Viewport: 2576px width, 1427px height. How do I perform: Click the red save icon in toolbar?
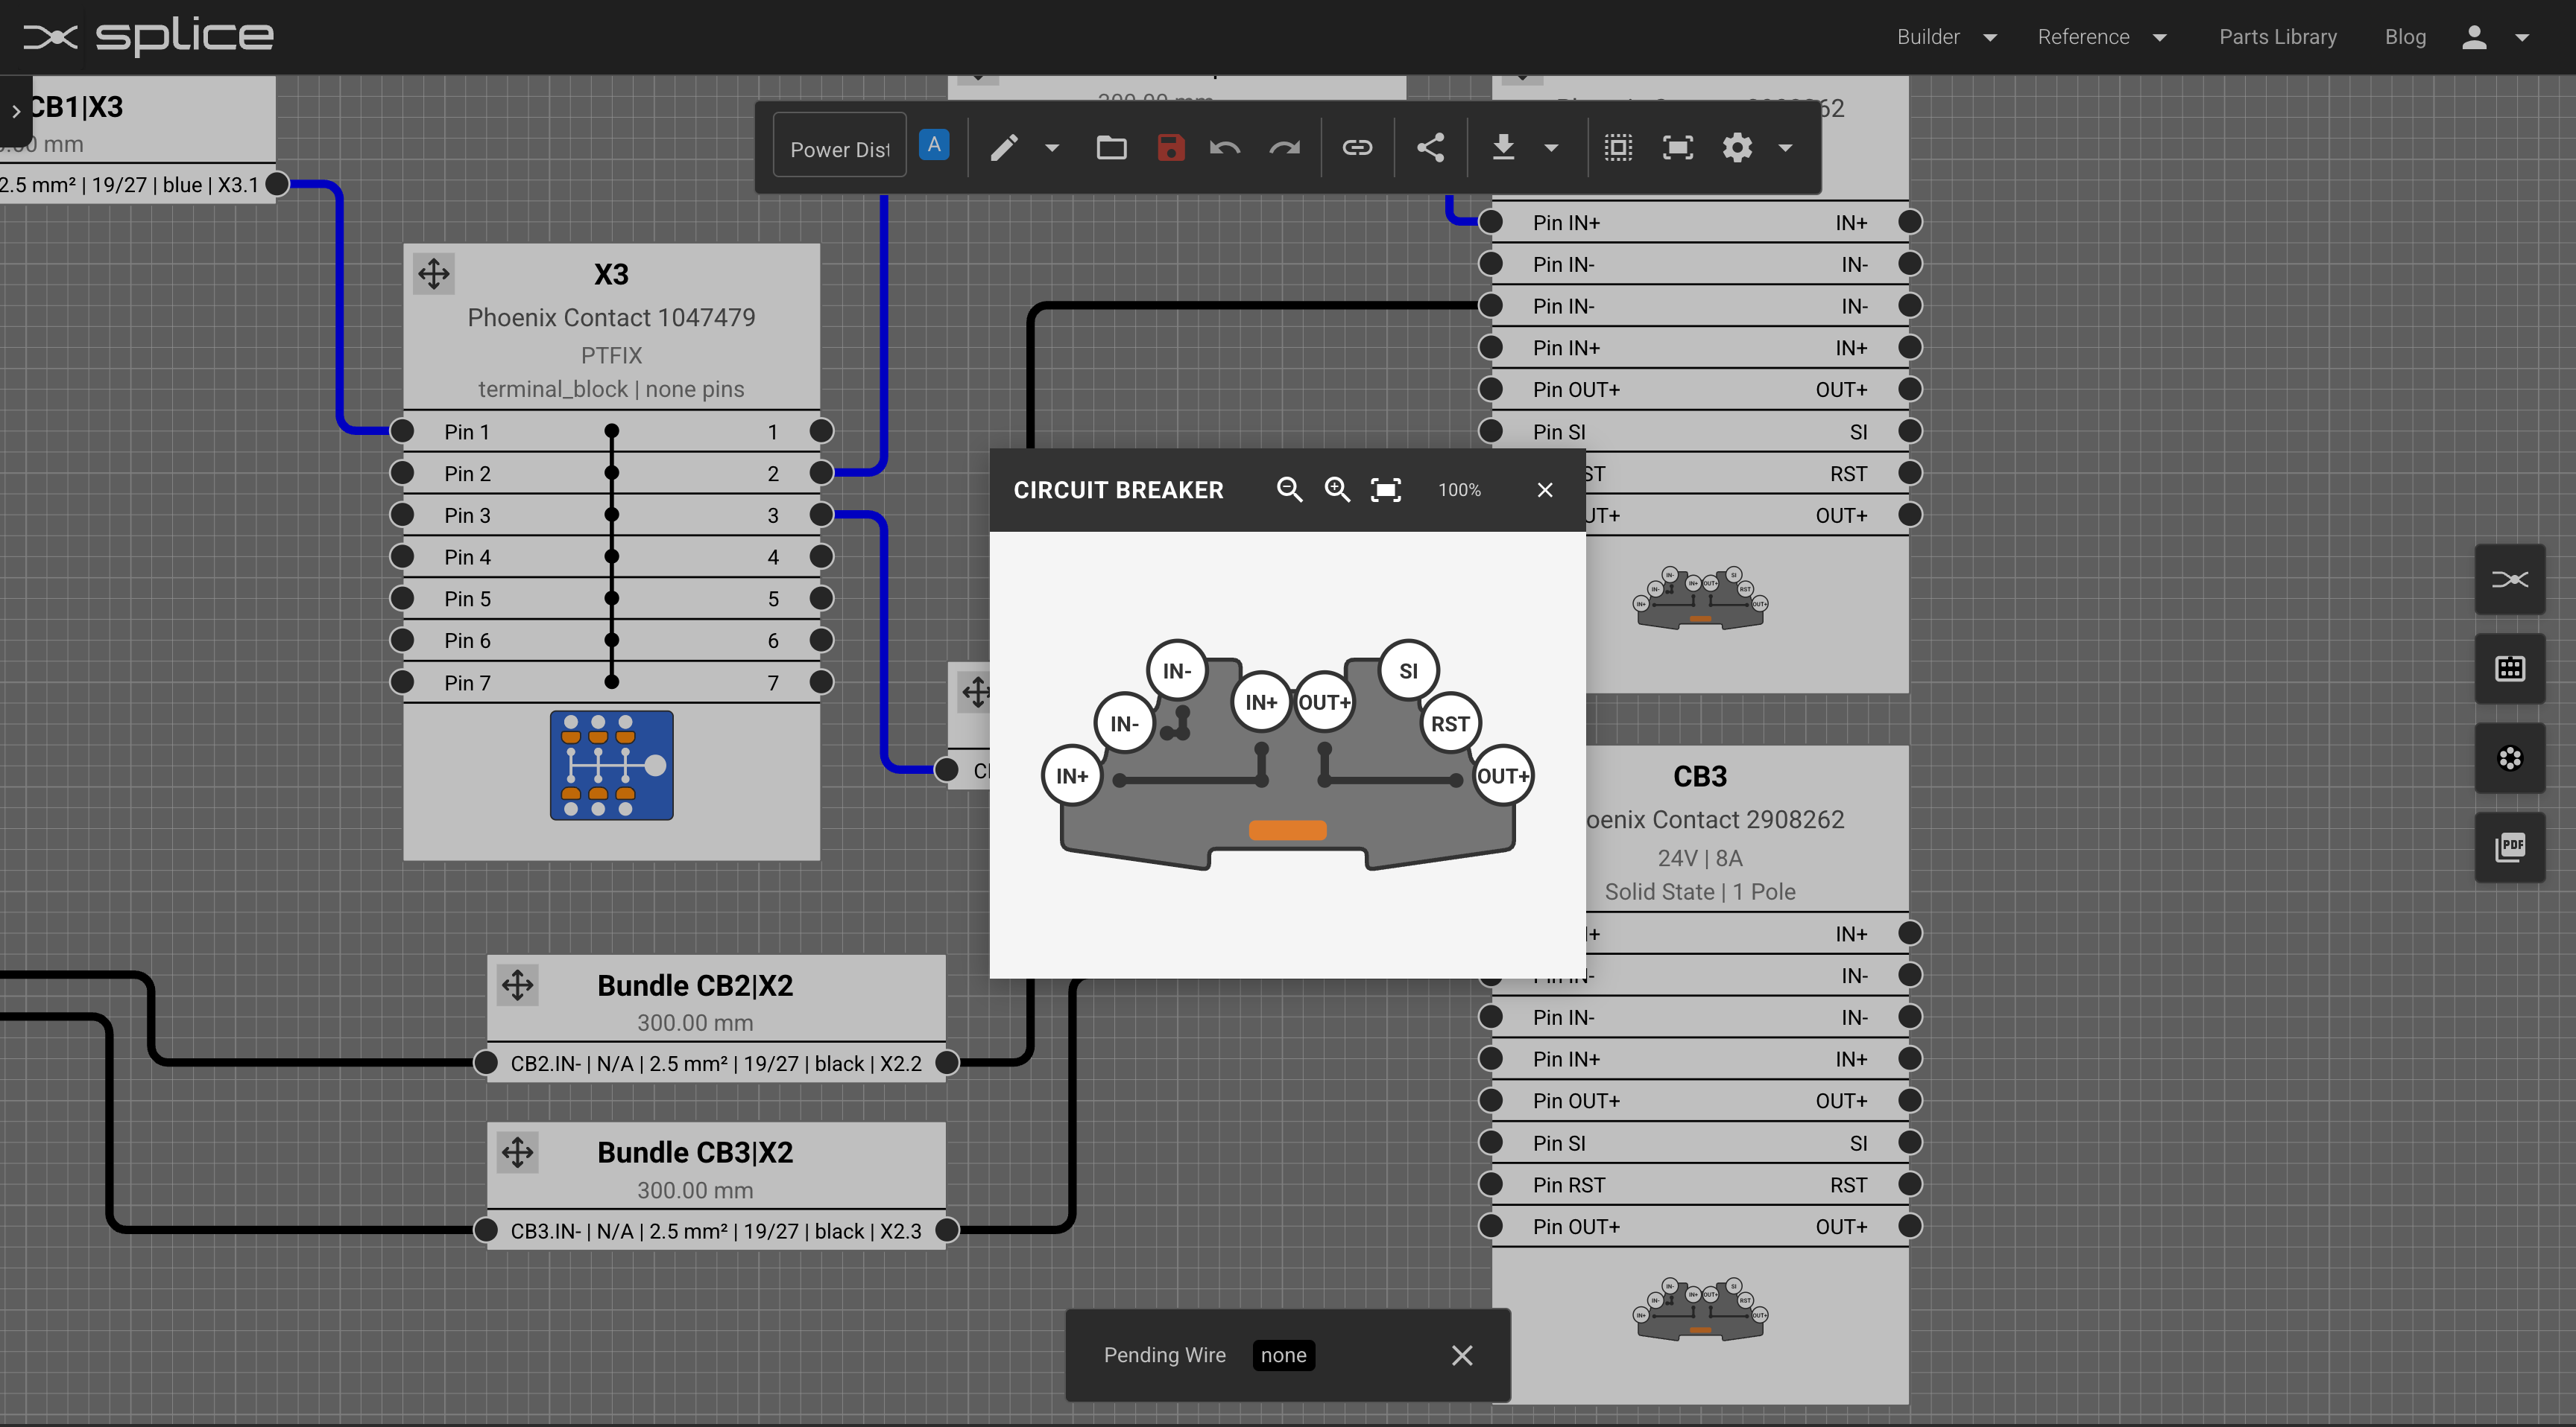(1170, 148)
